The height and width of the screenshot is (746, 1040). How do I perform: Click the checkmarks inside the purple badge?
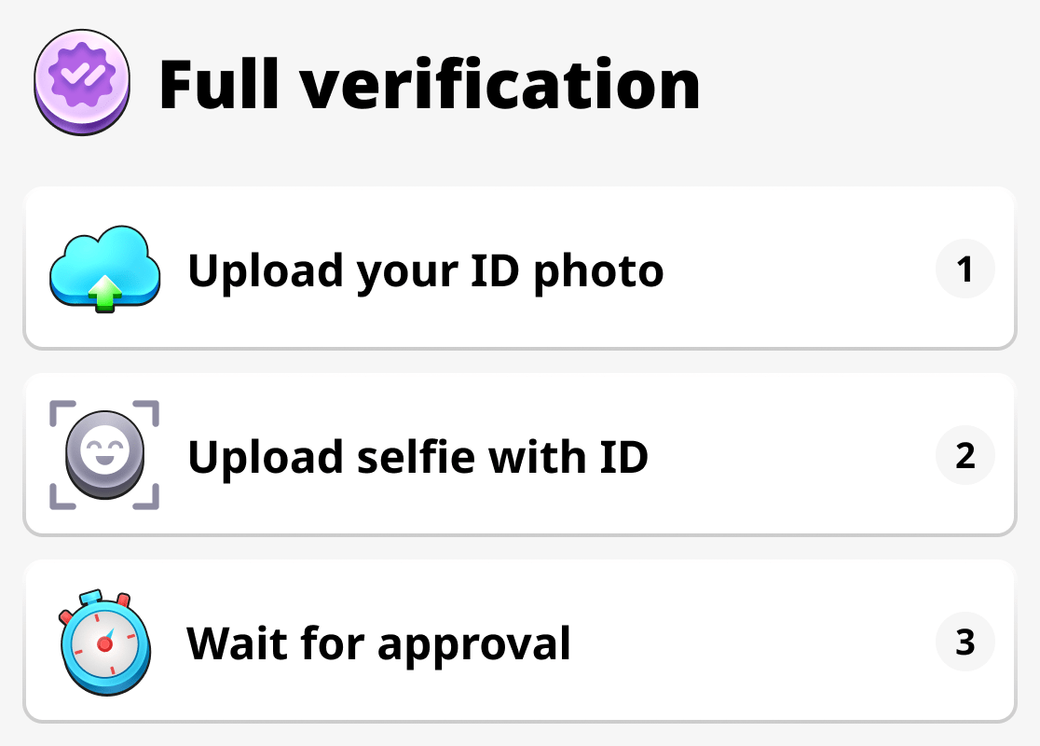pyautogui.click(x=81, y=78)
